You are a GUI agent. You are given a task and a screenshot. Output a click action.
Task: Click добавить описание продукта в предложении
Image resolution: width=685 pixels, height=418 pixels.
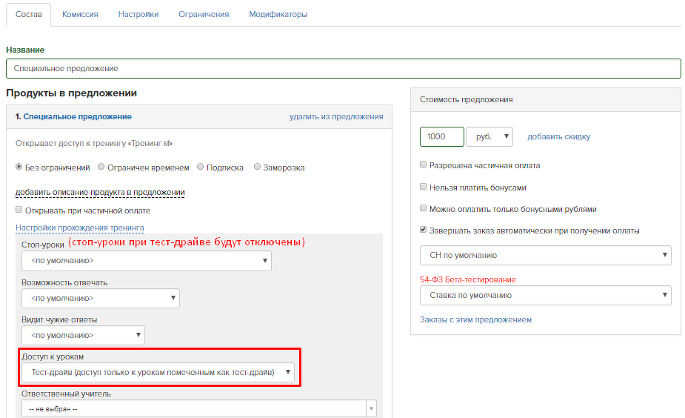[x=100, y=193]
